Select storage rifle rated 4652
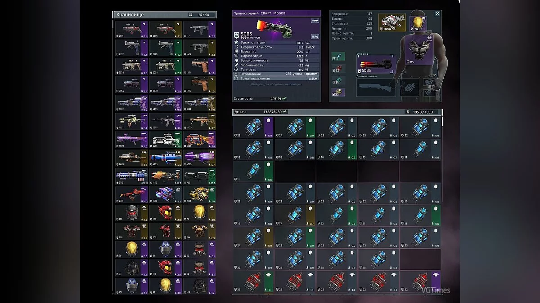540x303 pixels. (131, 103)
